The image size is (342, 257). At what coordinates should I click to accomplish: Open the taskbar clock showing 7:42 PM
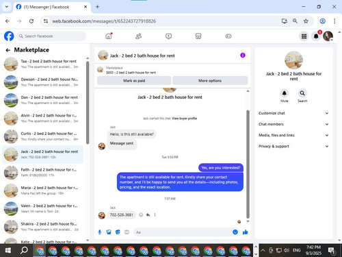(x=313, y=250)
